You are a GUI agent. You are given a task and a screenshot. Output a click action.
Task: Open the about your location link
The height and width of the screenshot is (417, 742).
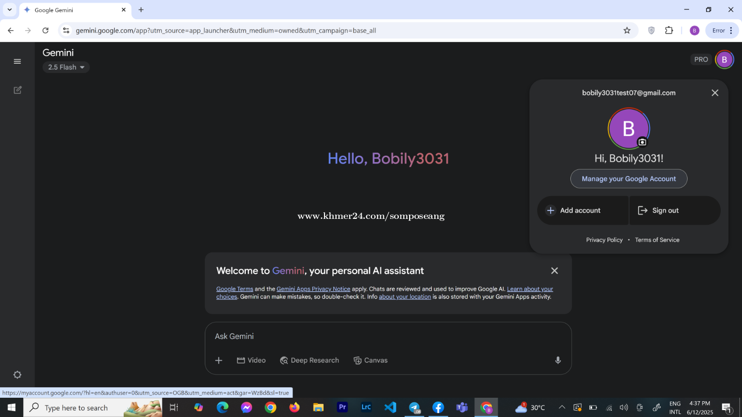(x=405, y=297)
